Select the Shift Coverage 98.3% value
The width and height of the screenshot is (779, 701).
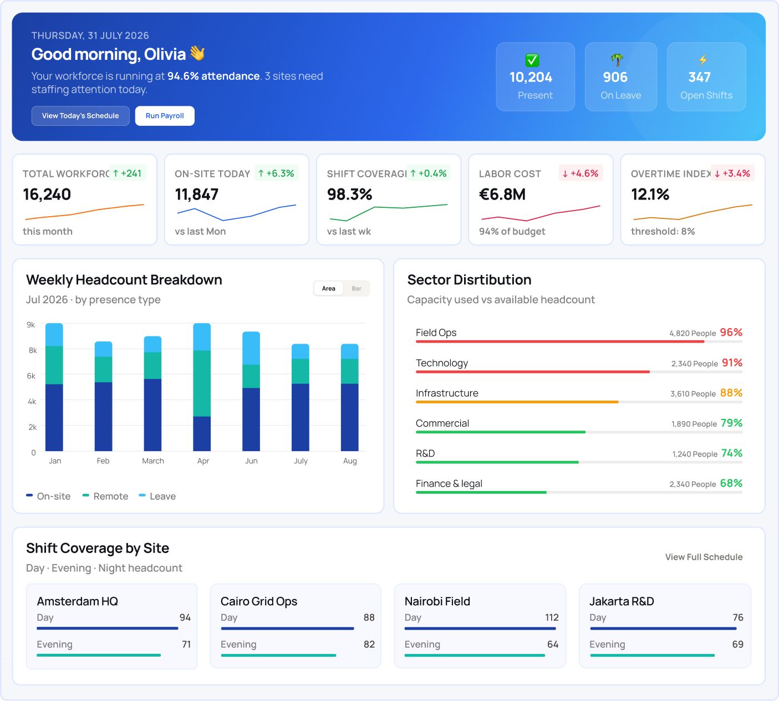(350, 195)
